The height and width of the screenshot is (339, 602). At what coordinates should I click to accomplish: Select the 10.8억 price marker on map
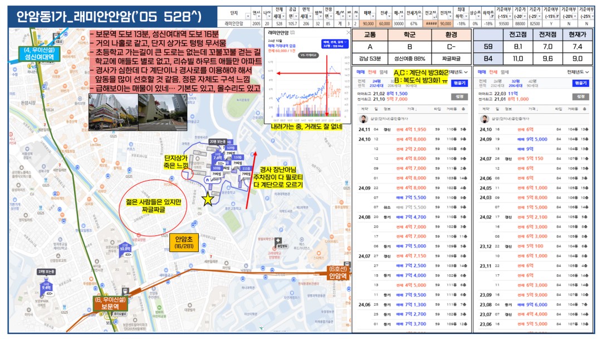point(125,249)
